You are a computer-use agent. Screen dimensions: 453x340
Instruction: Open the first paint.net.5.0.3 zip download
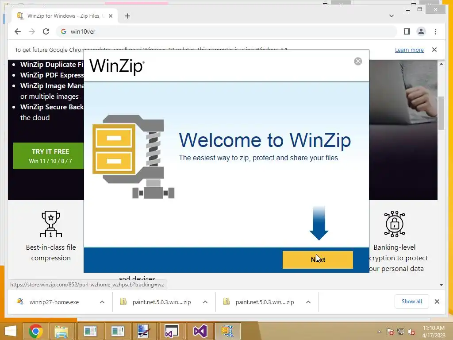(x=161, y=302)
